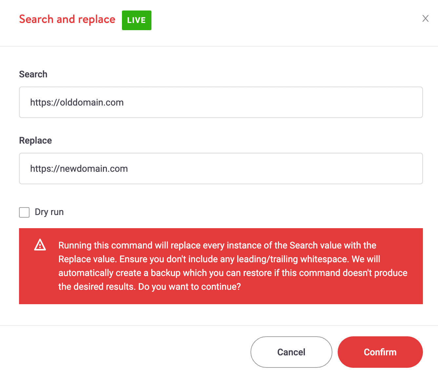The height and width of the screenshot is (375, 438).
Task: Check the box beside Dry run
Action: (x=24, y=212)
